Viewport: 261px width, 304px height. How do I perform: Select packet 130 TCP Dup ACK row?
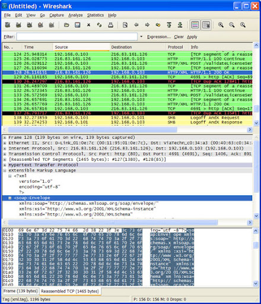point(128,81)
